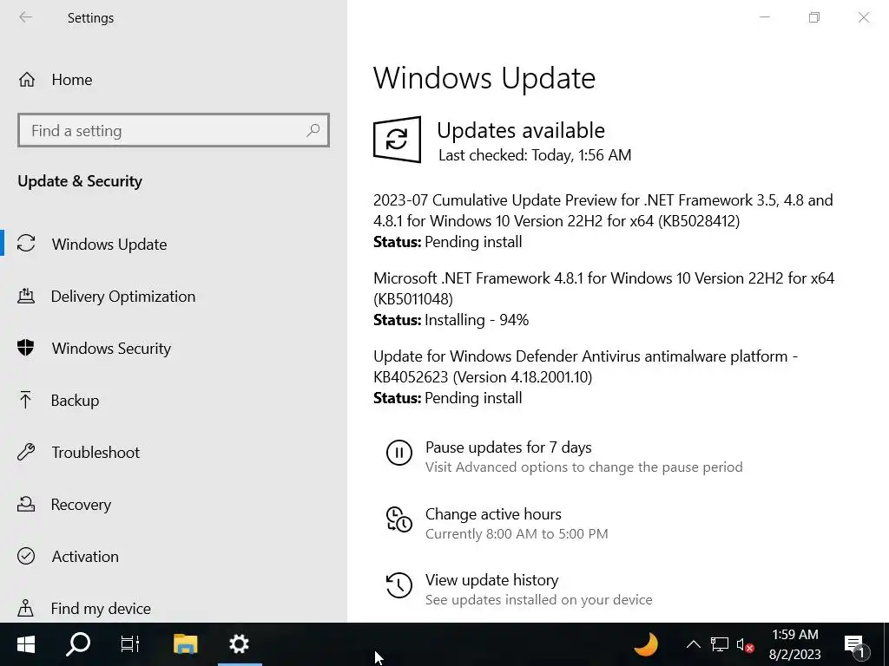
Task: Click the pause circle icon
Action: [399, 453]
